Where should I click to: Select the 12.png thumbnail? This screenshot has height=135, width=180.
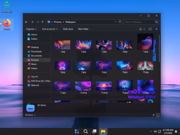83,86
